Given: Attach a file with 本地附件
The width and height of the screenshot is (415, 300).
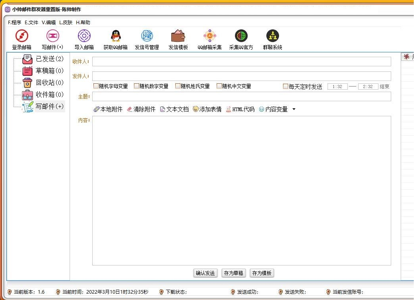Looking at the screenshot, I should click(107, 109).
